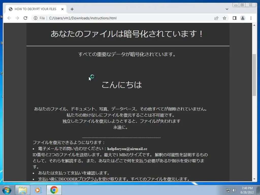
Task: Select the HOW TO DECRYPT YOUR FILES tab
Action: coord(36,9)
